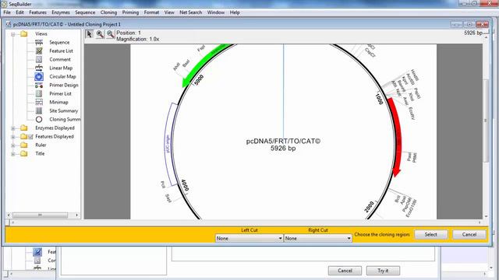
Task: Click Cancel in the background dialog
Action: click(x=345, y=271)
